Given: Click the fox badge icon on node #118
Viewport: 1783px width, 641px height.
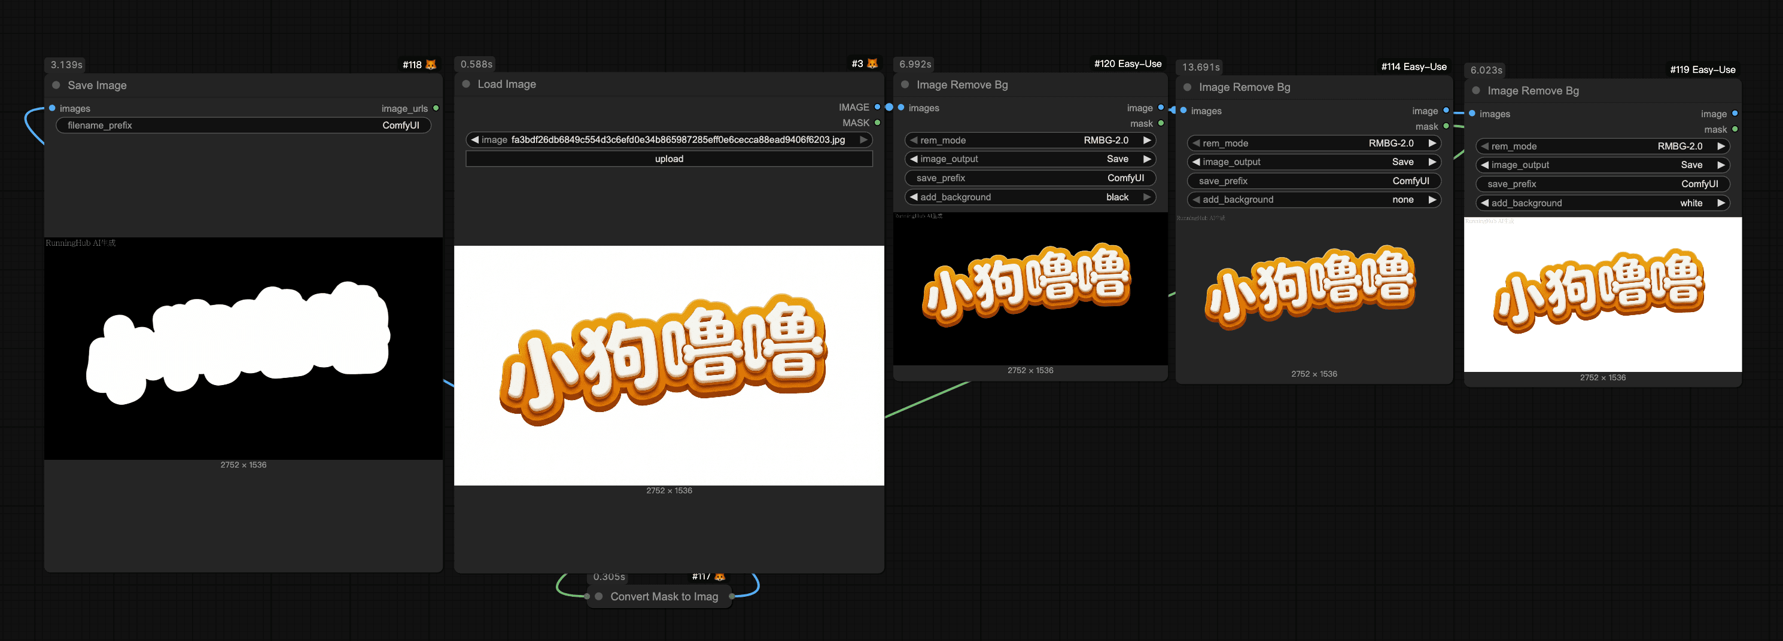Looking at the screenshot, I should 431,65.
